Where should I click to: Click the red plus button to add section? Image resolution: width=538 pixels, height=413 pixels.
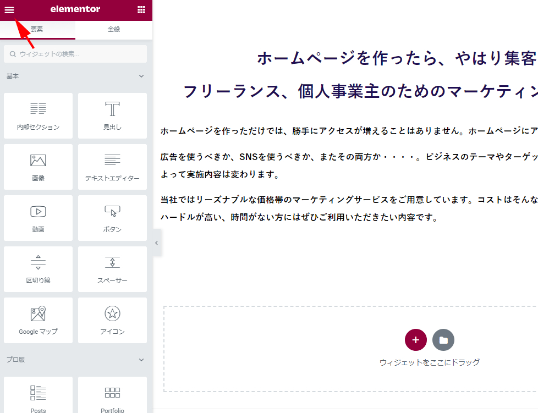[x=416, y=340]
